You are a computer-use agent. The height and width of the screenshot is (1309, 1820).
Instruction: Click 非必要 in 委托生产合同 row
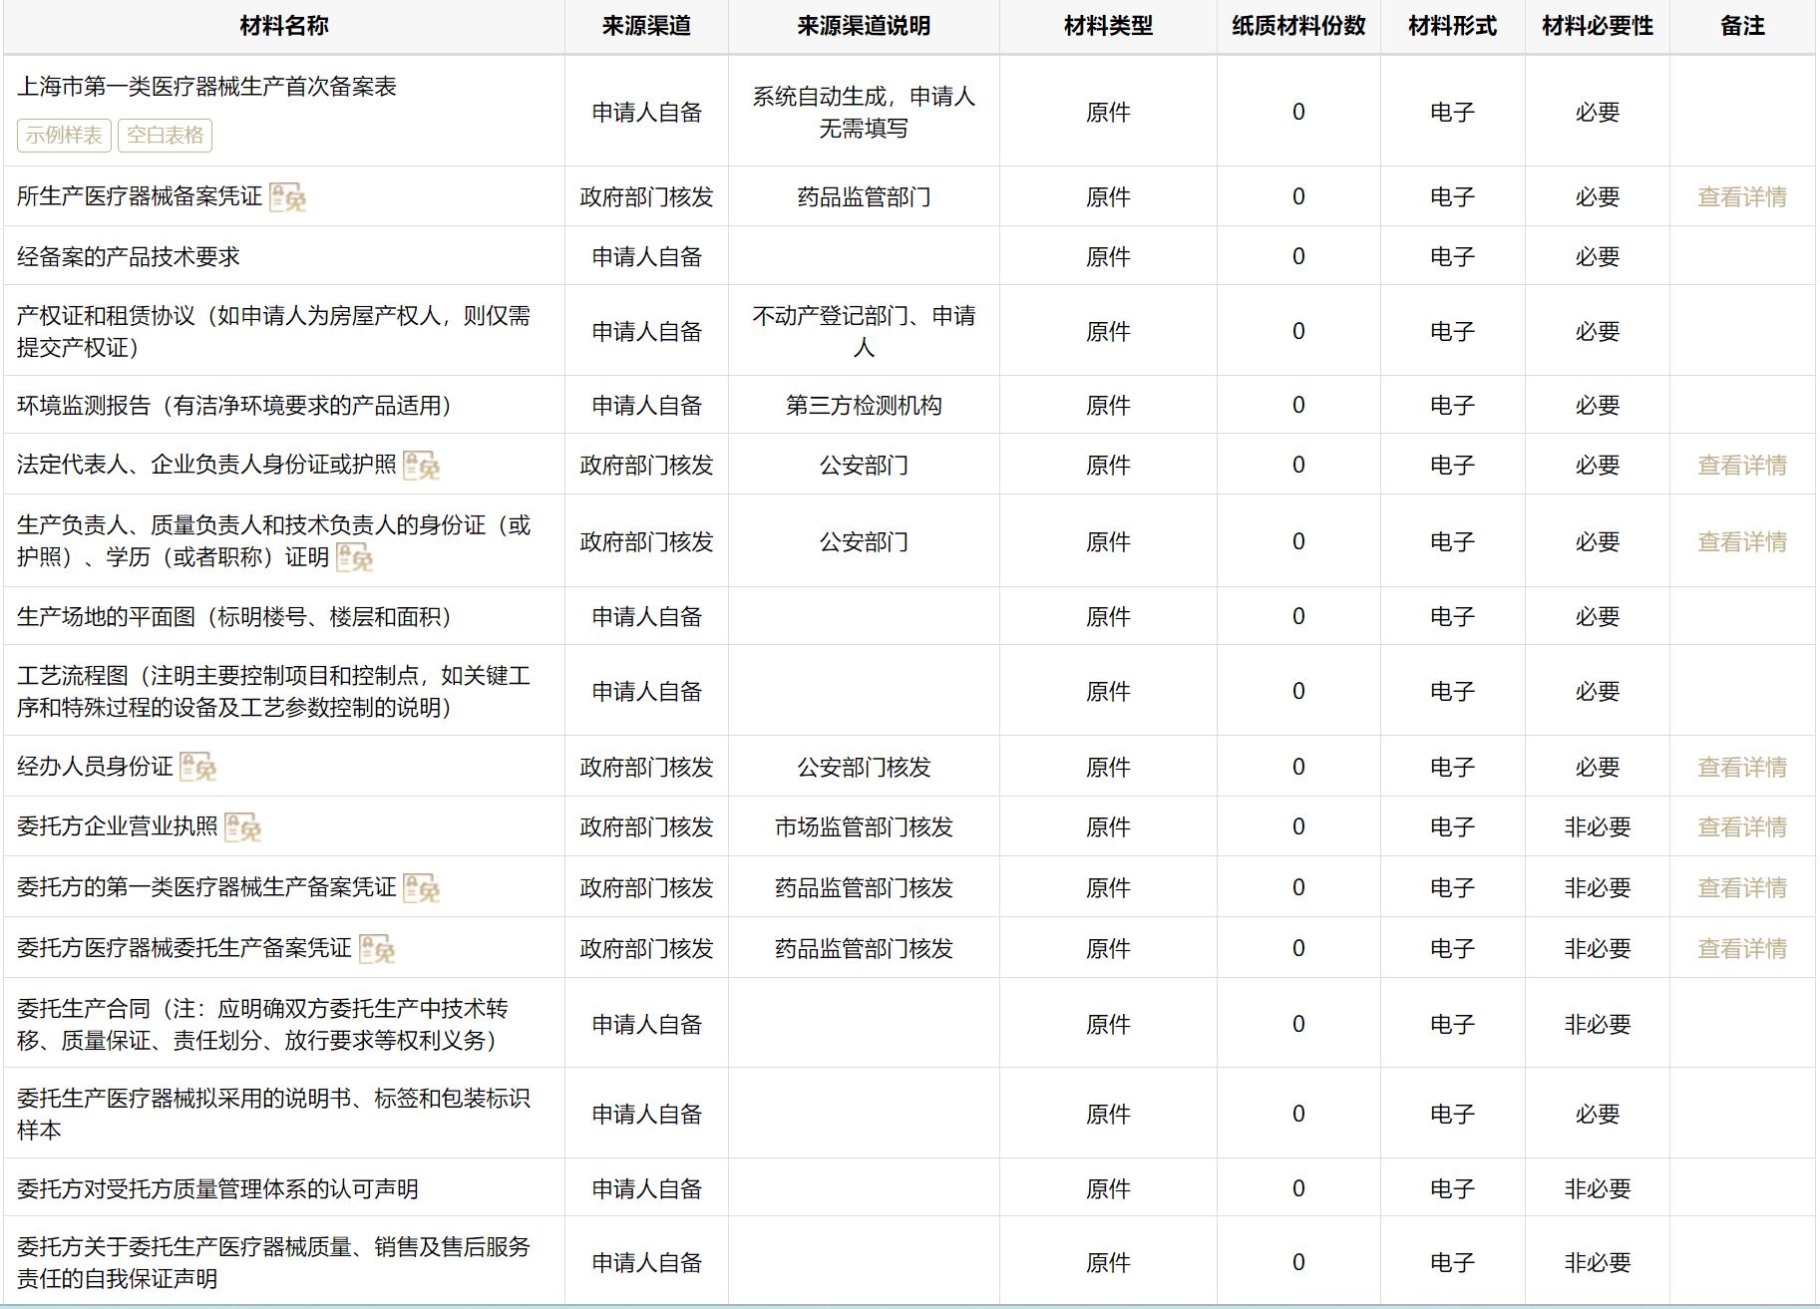pyautogui.click(x=1597, y=1025)
